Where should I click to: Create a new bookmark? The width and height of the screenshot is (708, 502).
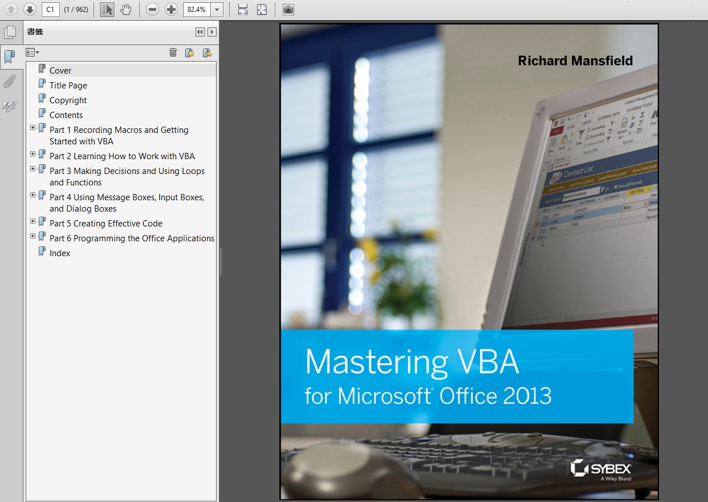tap(190, 52)
